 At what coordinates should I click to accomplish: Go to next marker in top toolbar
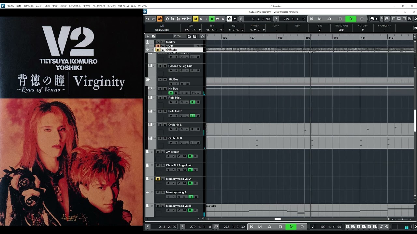[320, 19]
